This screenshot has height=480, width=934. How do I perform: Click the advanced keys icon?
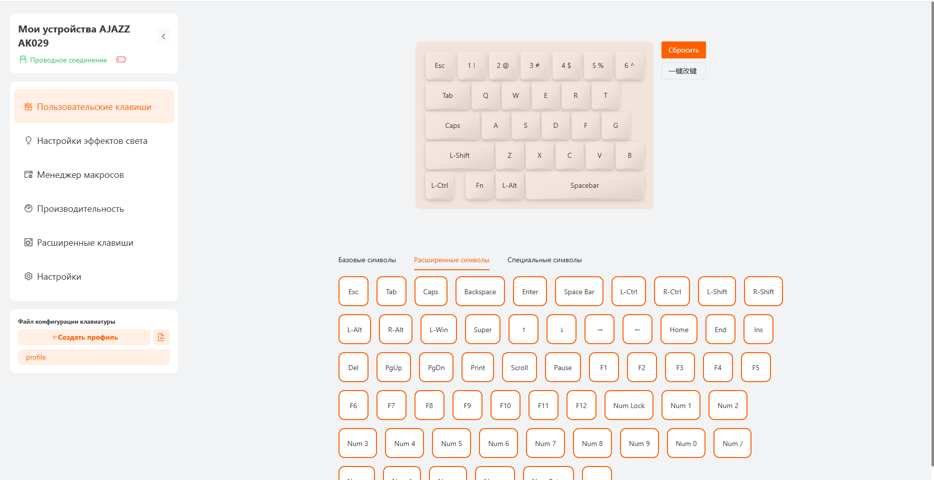coord(28,242)
